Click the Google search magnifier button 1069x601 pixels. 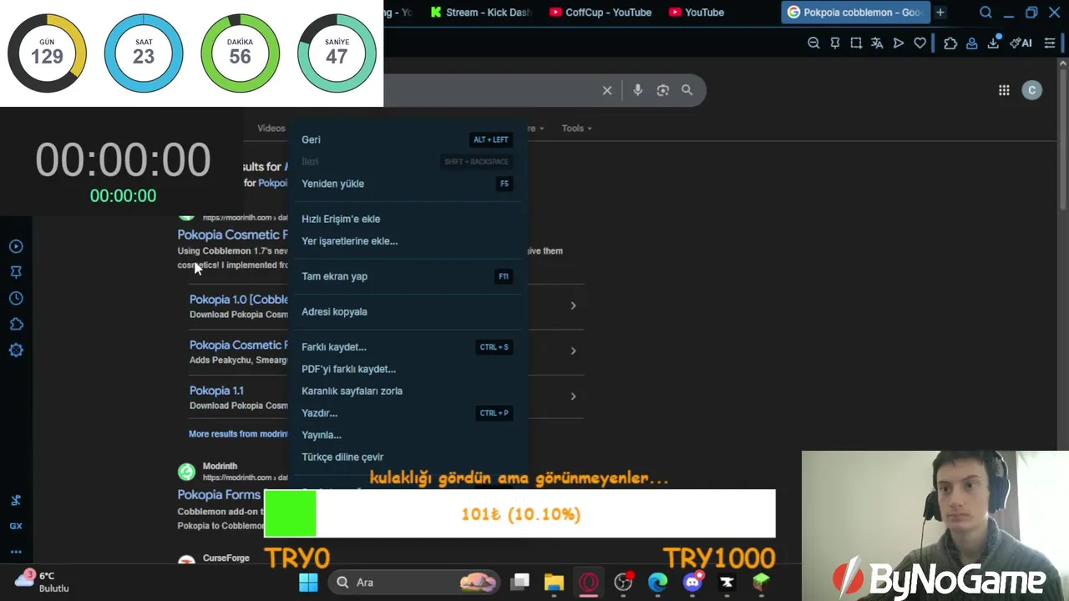[x=687, y=90]
